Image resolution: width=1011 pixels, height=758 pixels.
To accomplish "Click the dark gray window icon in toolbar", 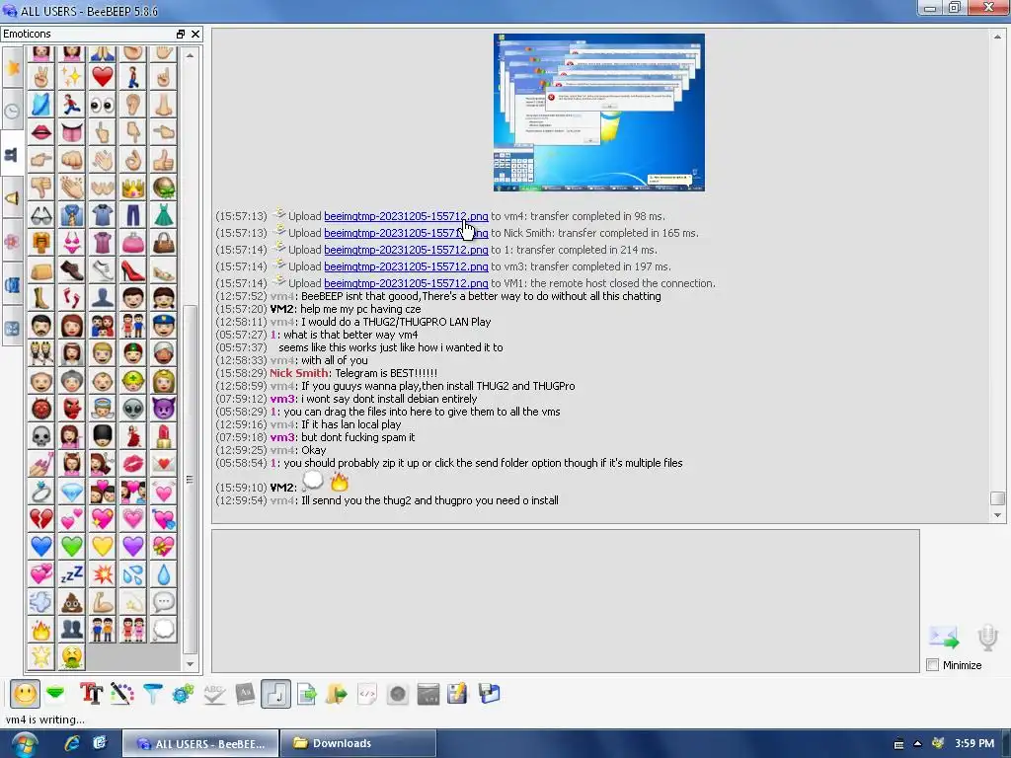I will pos(428,694).
